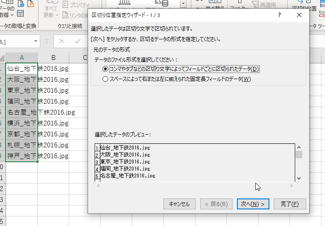Close the text-to-columns wizard dialog
325x226 pixels.
pyautogui.click(x=299, y=15)
